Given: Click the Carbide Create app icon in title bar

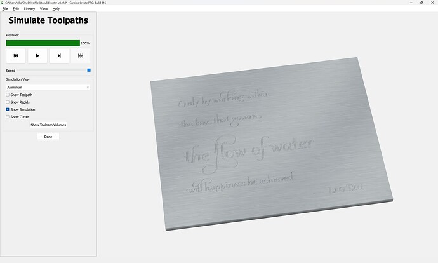Looking at the screenshot, I should coord(3,3).
